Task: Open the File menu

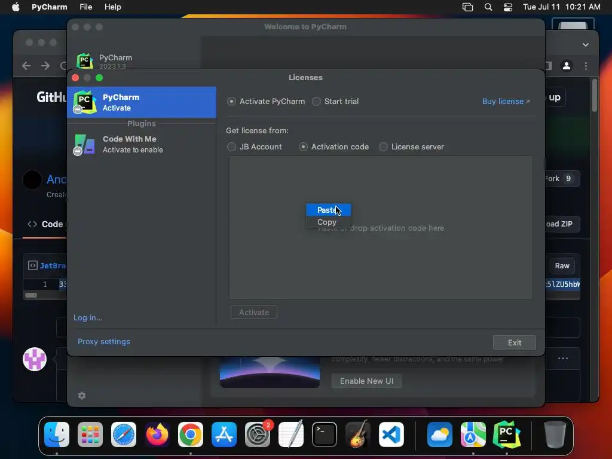Action: tap(86, 7)
